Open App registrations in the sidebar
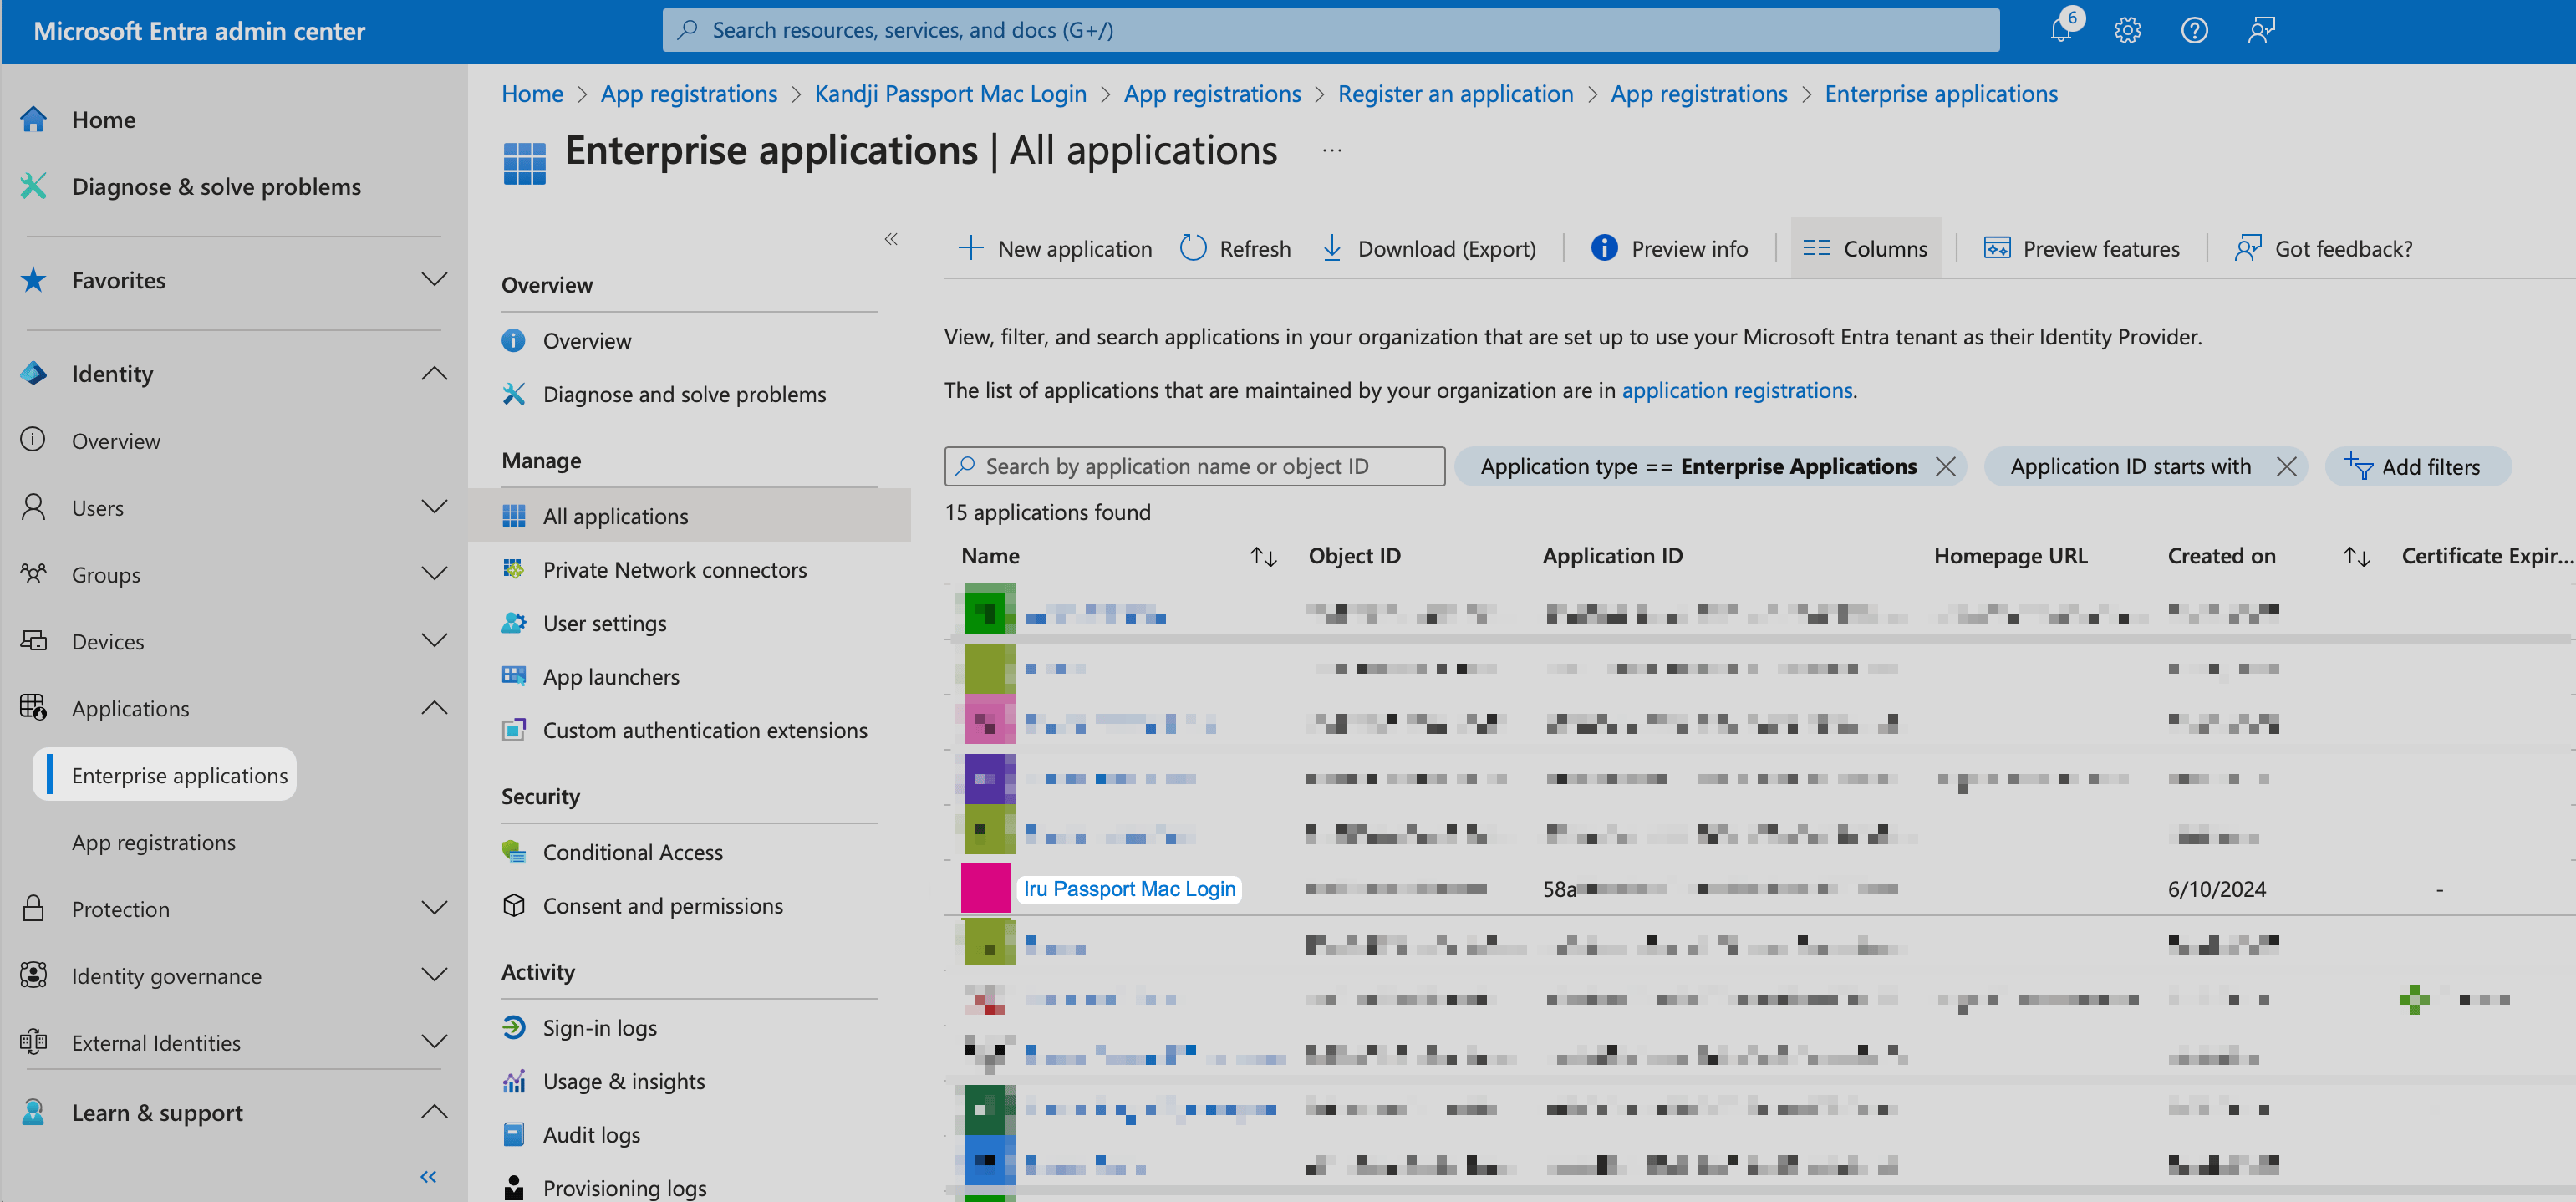The image size is (2576, 1202). click(153, 842)
